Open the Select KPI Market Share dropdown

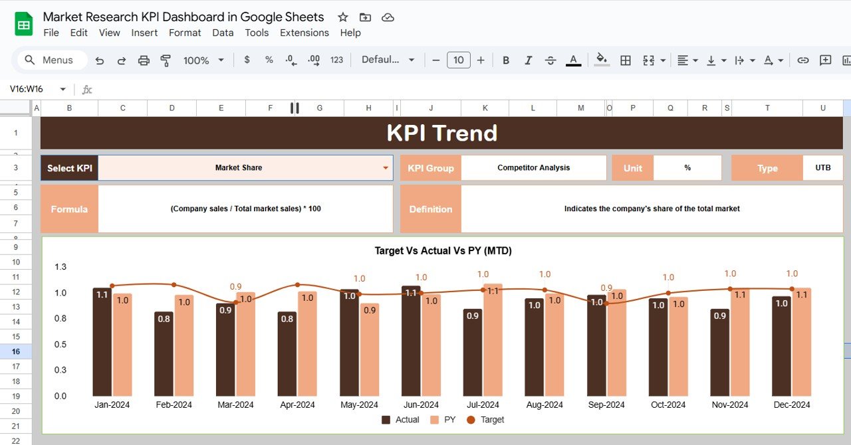385,168
